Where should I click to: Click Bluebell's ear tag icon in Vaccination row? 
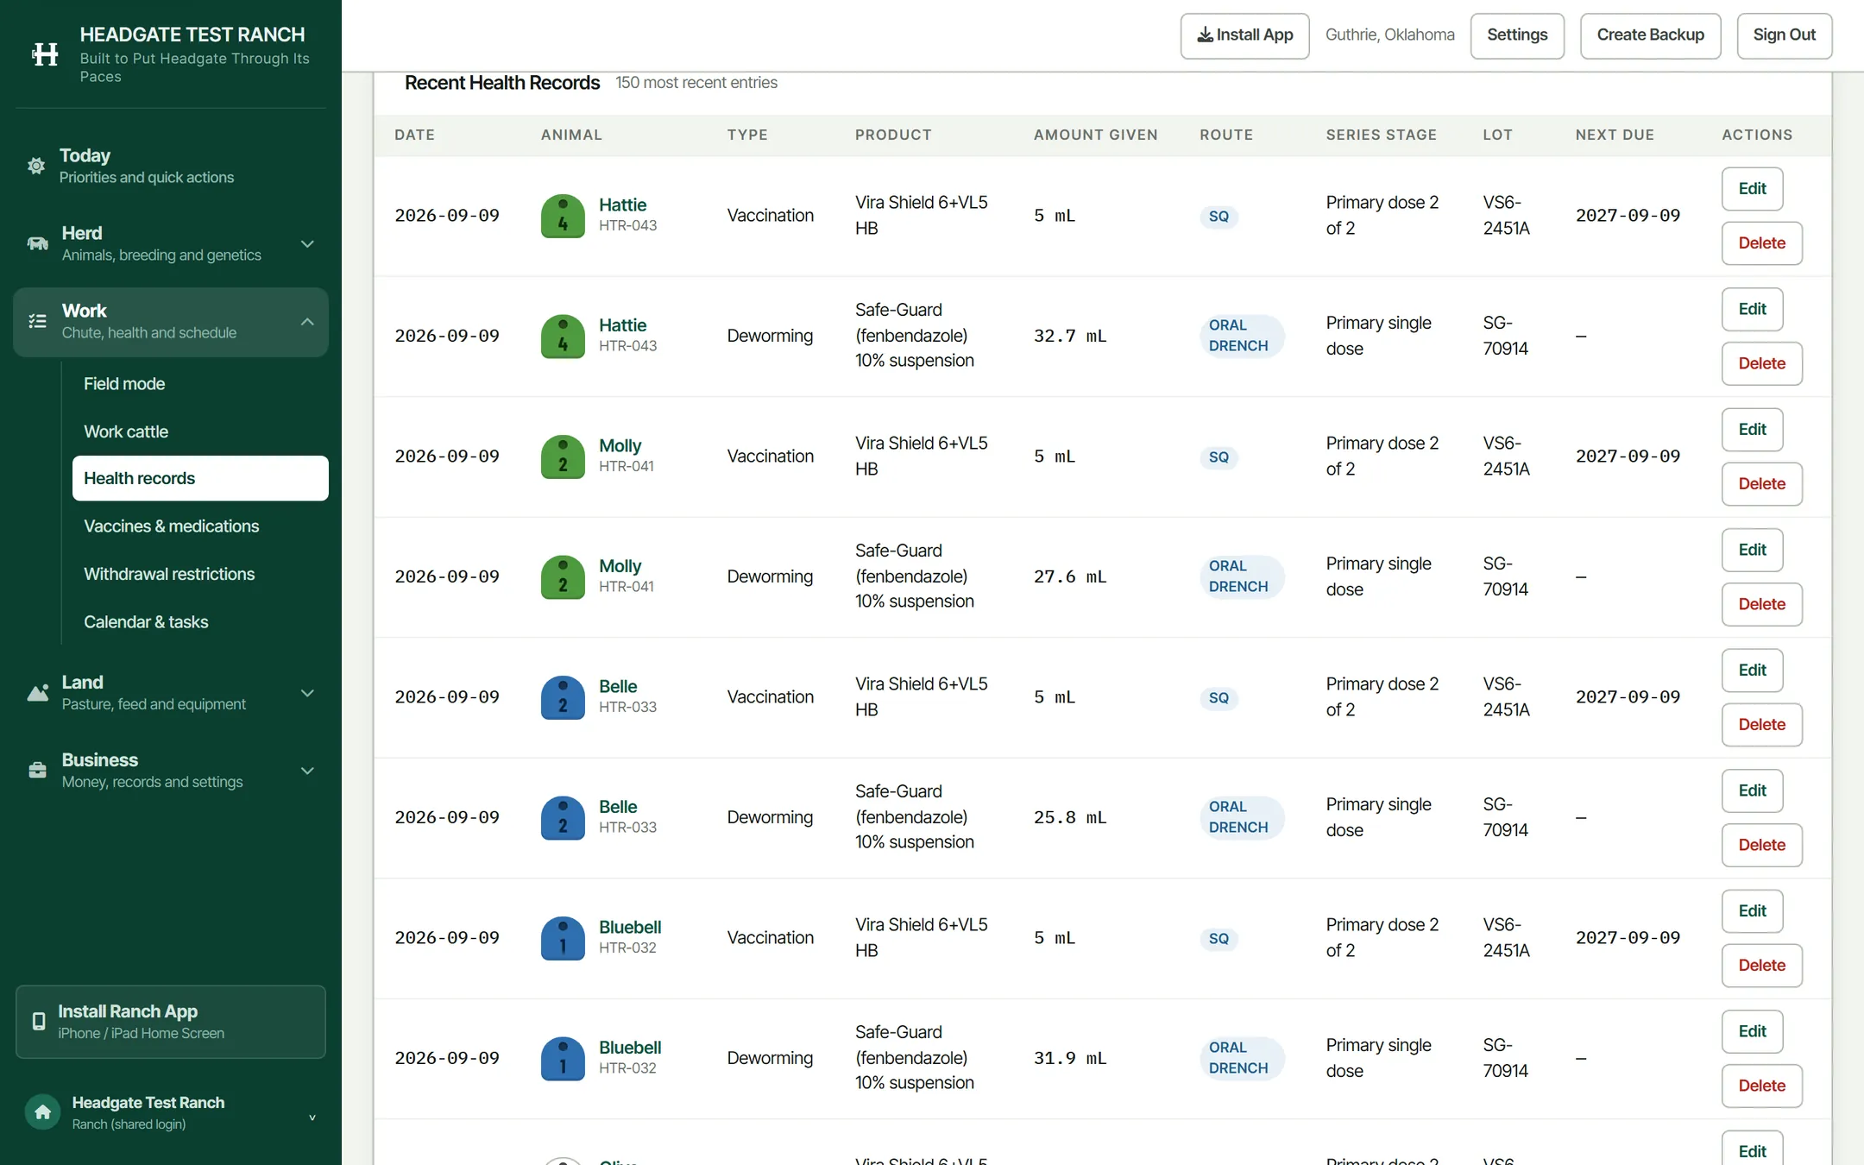tap(563, 938)
